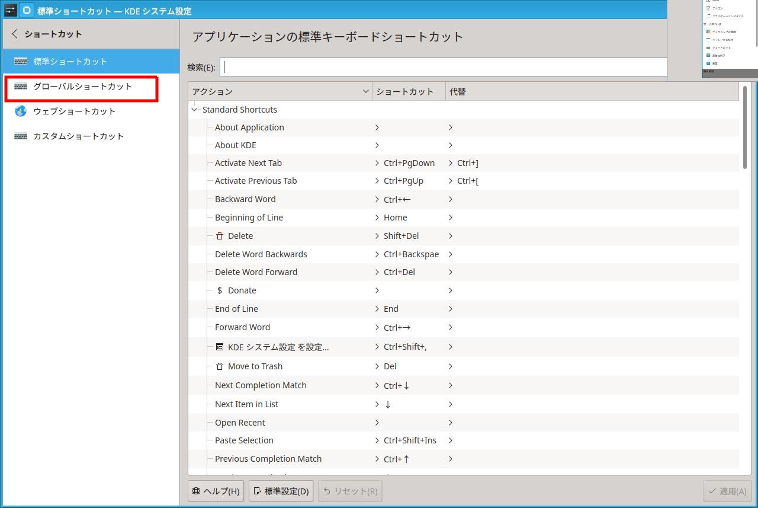This screenshot has height=508, width=758.
Task: Select 標準ショートカット in the sidebar
Action: click(x=90, y=61)
